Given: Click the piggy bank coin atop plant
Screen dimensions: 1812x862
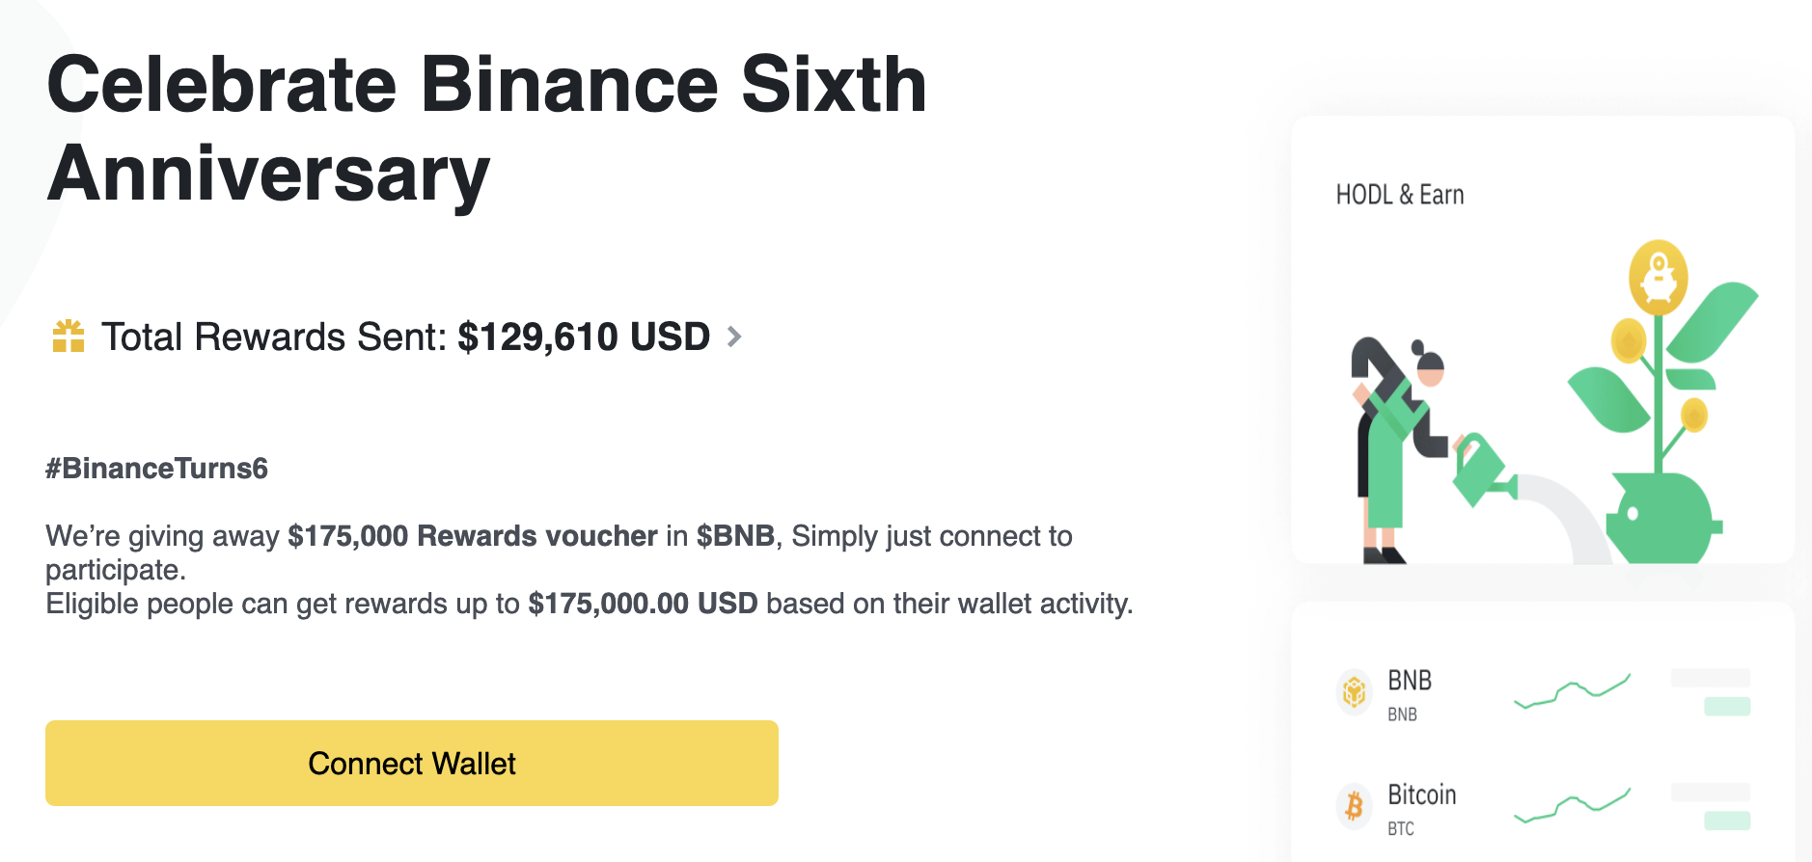Looking at the screenshot, I should [1659, 277].
